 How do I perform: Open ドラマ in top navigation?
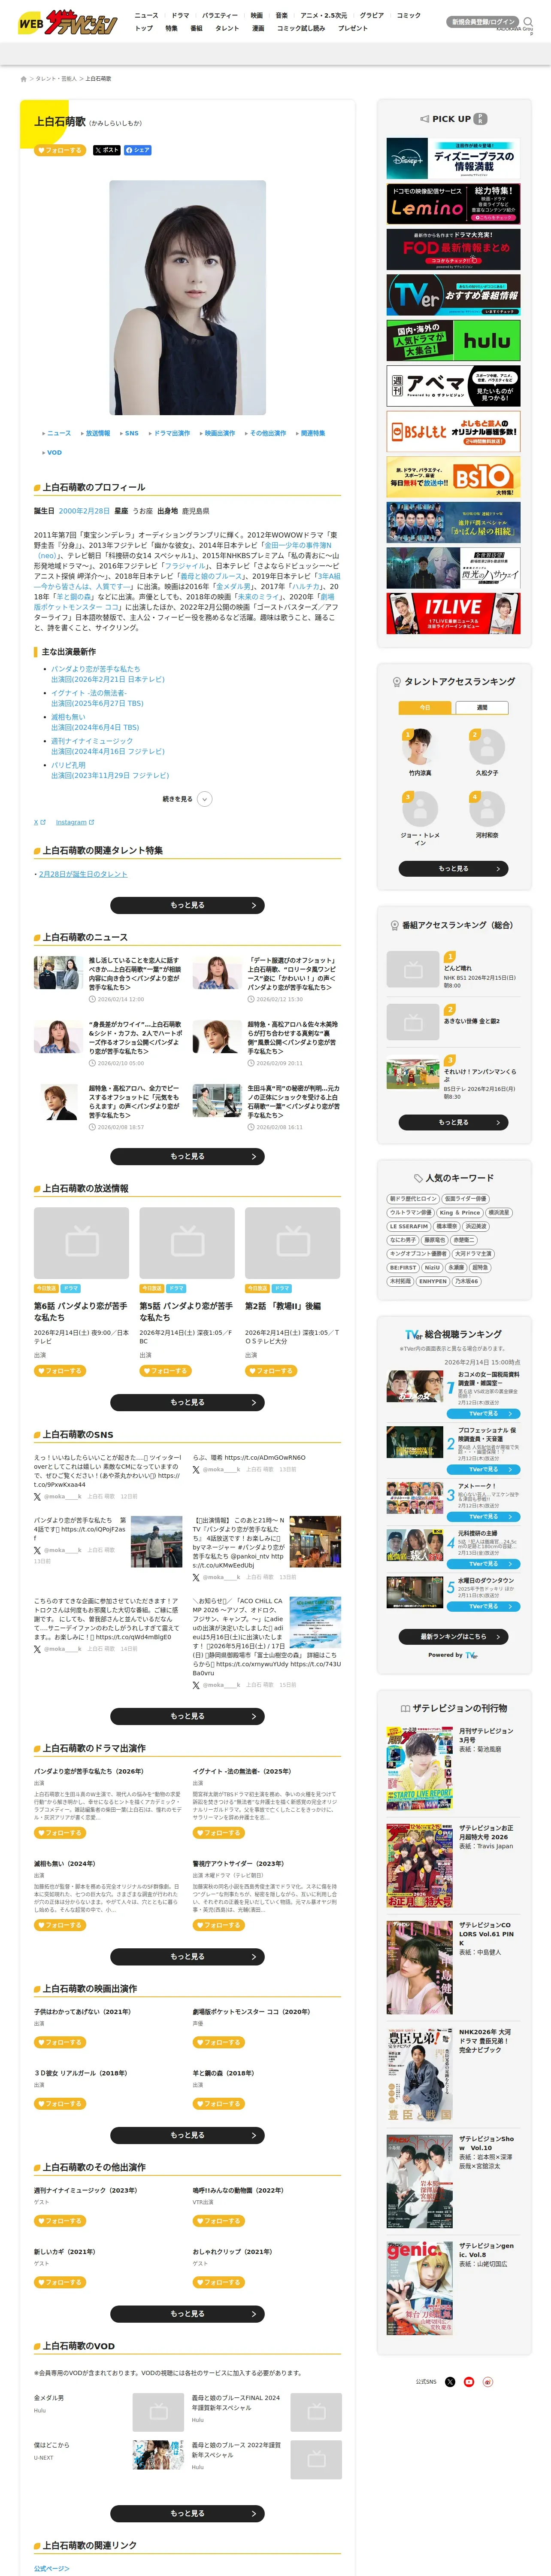click(x=180, y=15)
